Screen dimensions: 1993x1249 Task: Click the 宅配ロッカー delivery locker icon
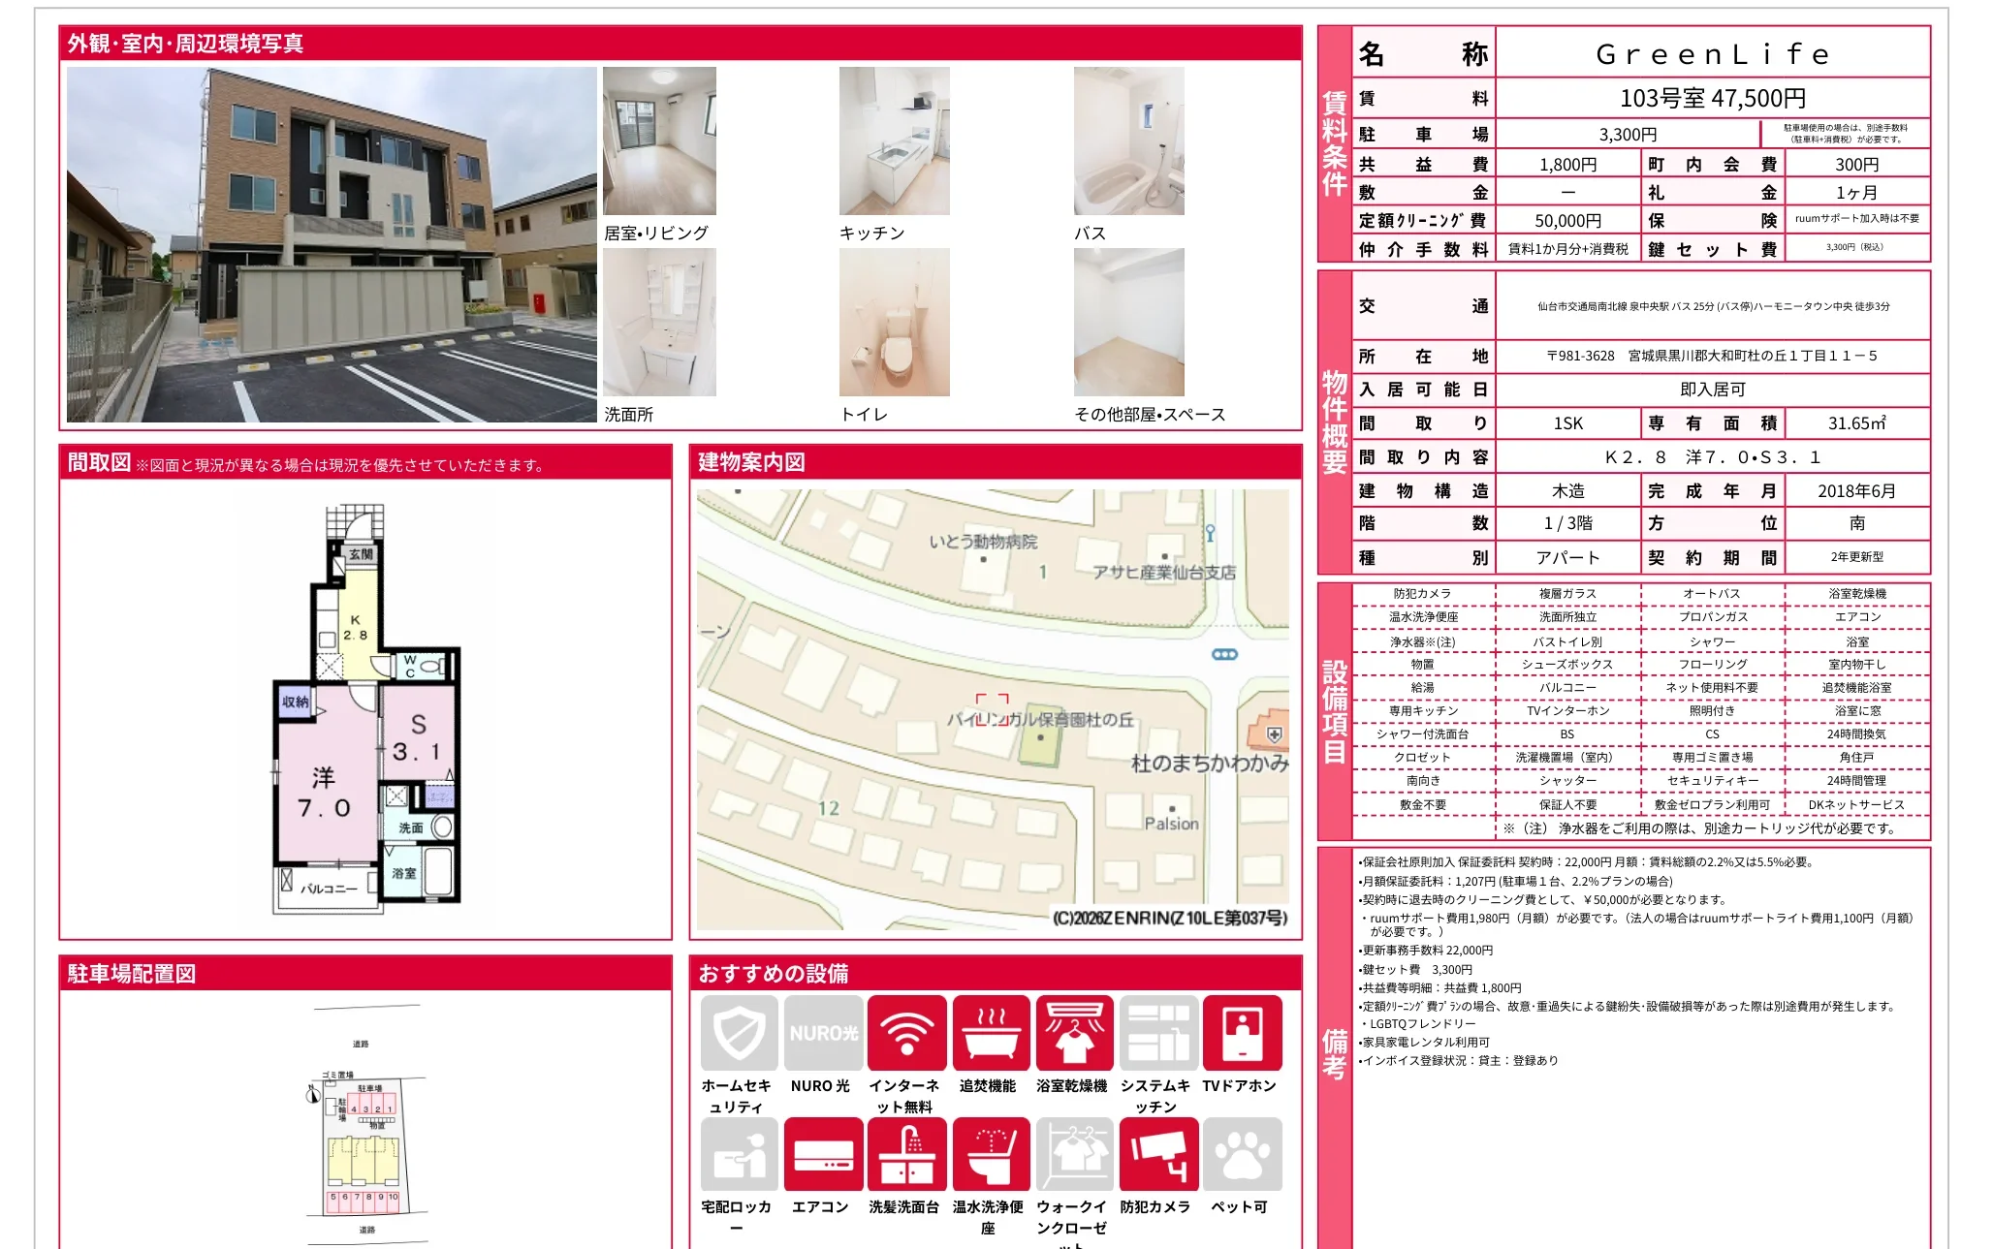pos(740,1154)
